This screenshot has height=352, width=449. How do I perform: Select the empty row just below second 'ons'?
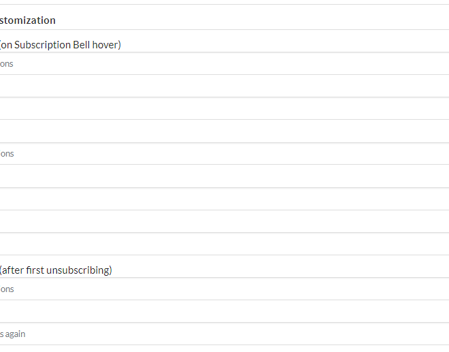[x=224, y=176]
